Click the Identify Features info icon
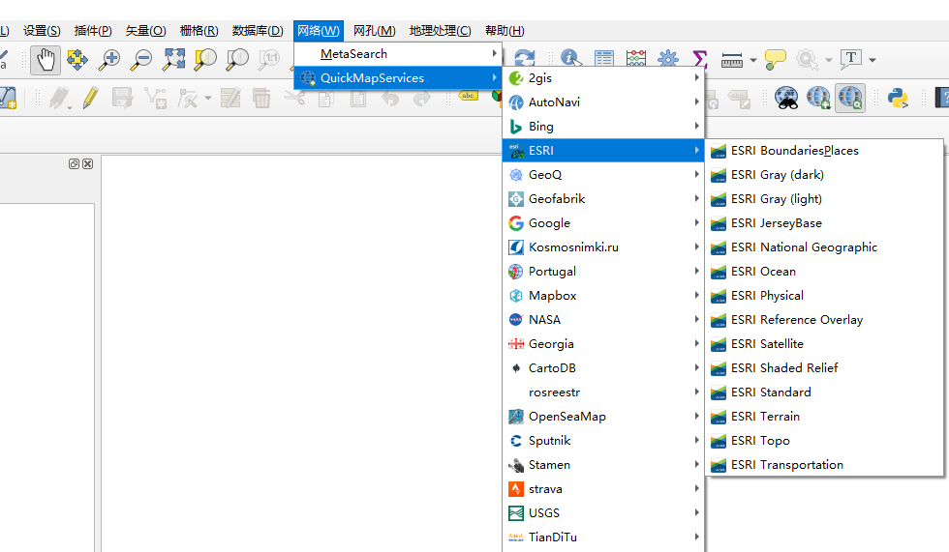 click(570, 59)
